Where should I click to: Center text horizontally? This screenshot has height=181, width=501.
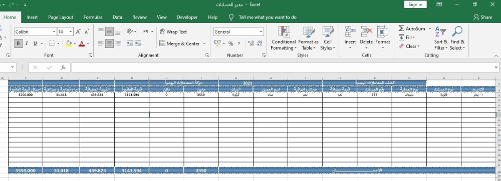coord(110,43)
